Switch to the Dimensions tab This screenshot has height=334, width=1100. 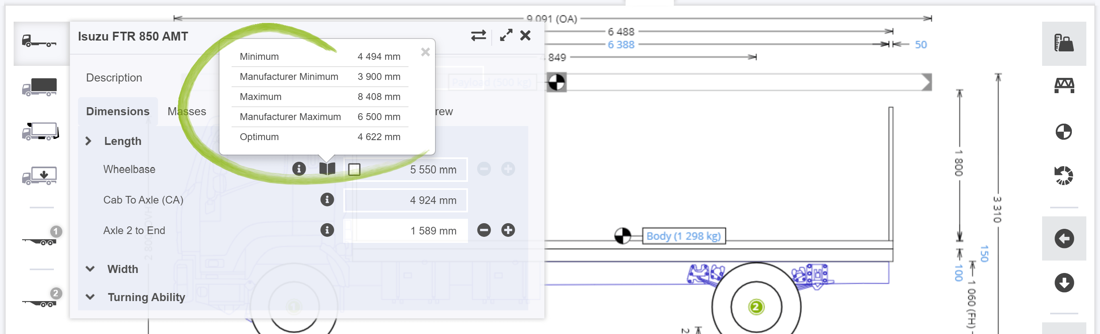click(118, 111)
